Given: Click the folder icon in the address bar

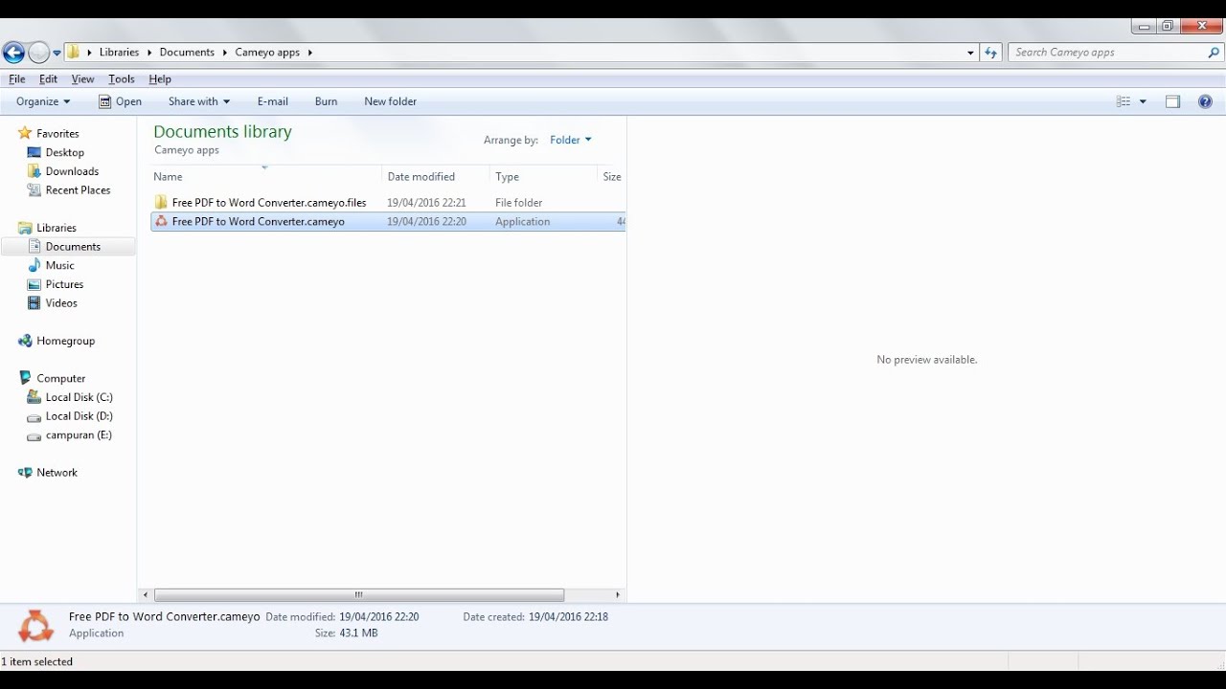Looking at the screenshot, I should point(73,52).
